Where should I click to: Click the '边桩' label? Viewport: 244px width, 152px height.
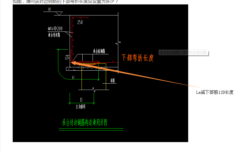[112, 80]
